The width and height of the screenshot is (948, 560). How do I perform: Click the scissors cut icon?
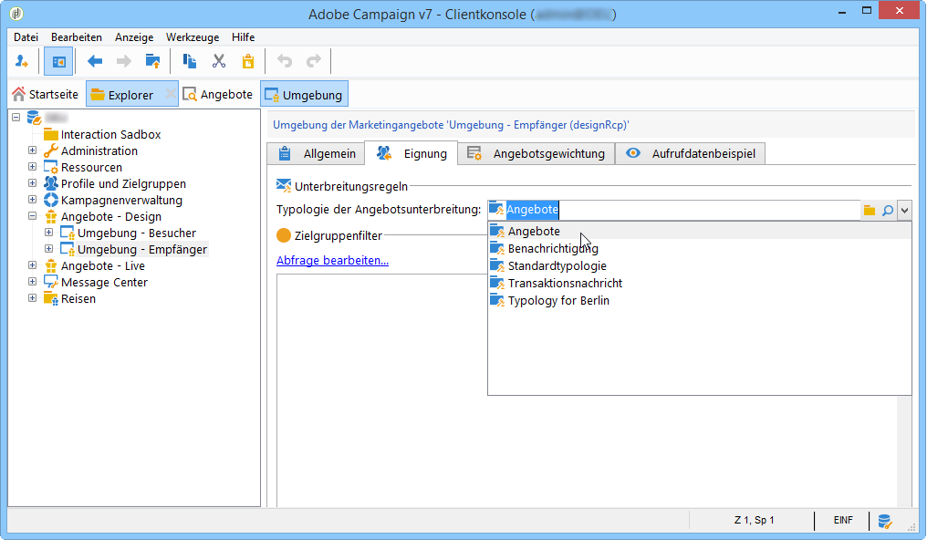coord(219,61)
